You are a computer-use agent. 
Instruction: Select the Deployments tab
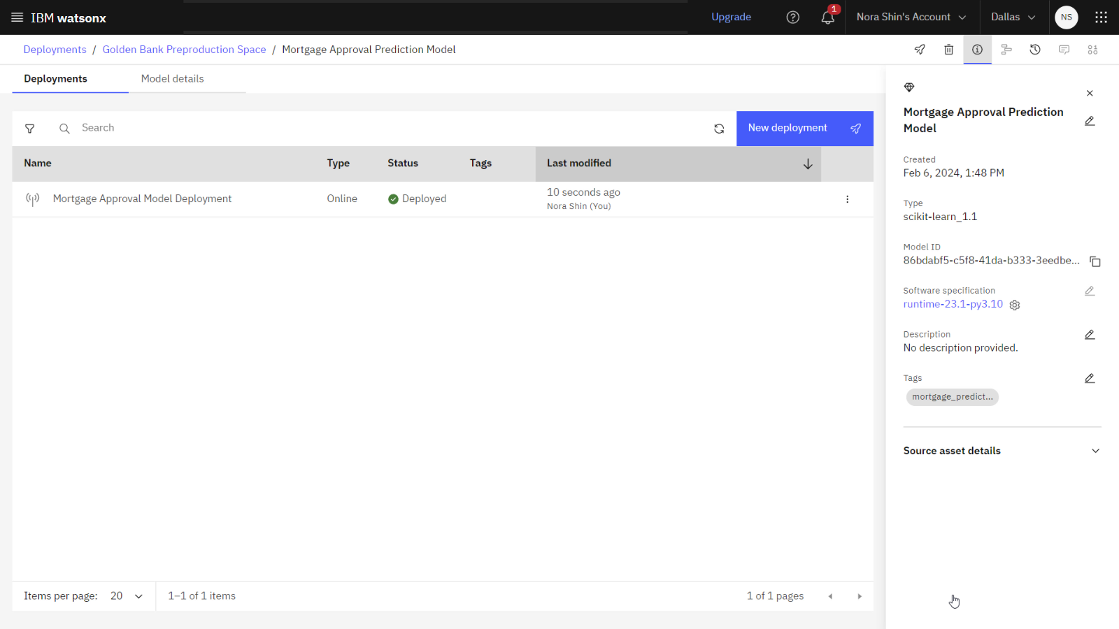point(55,79)
